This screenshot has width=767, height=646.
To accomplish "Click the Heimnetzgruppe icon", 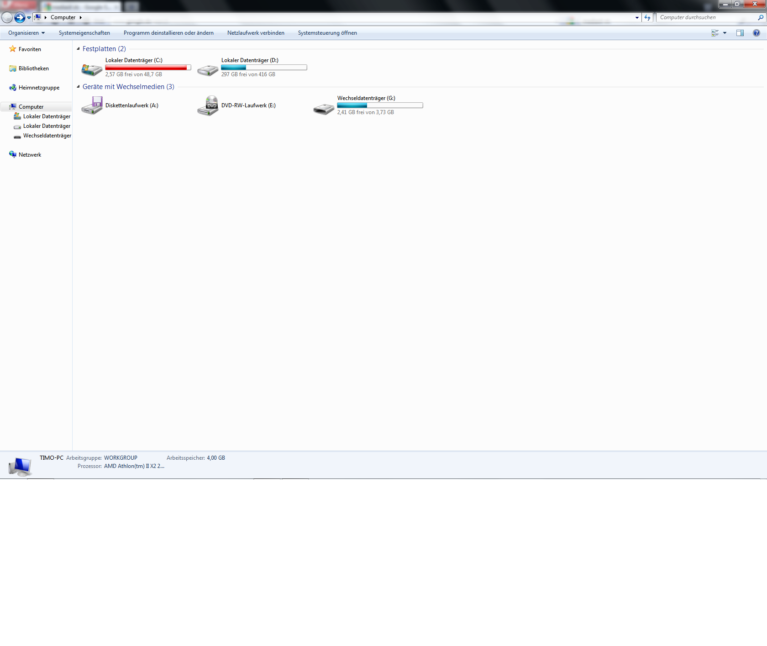I will click(x=13, y=88).
